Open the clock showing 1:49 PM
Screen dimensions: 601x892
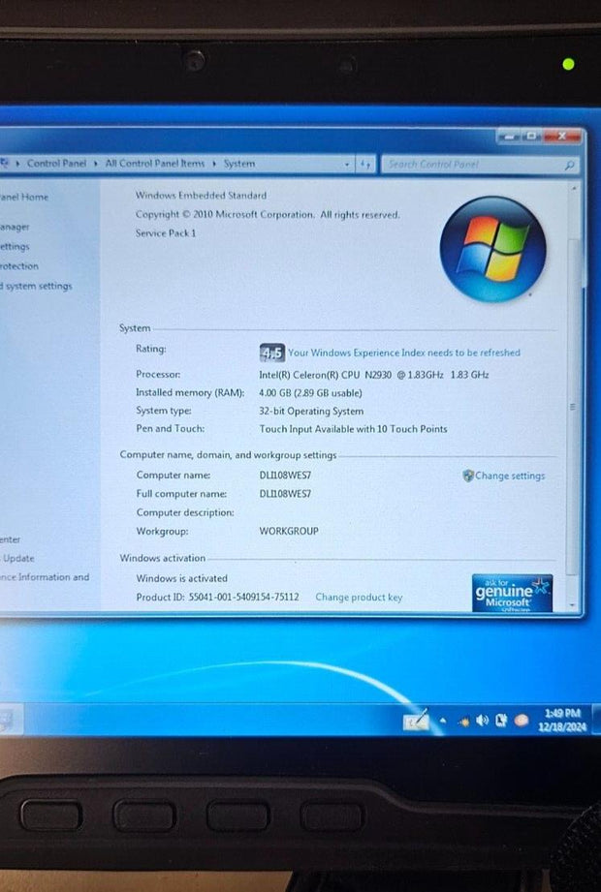561,720
